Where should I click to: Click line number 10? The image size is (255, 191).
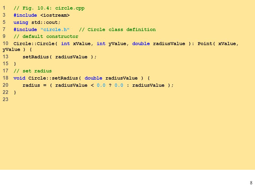pyautogui.click(x=5, y=43)
